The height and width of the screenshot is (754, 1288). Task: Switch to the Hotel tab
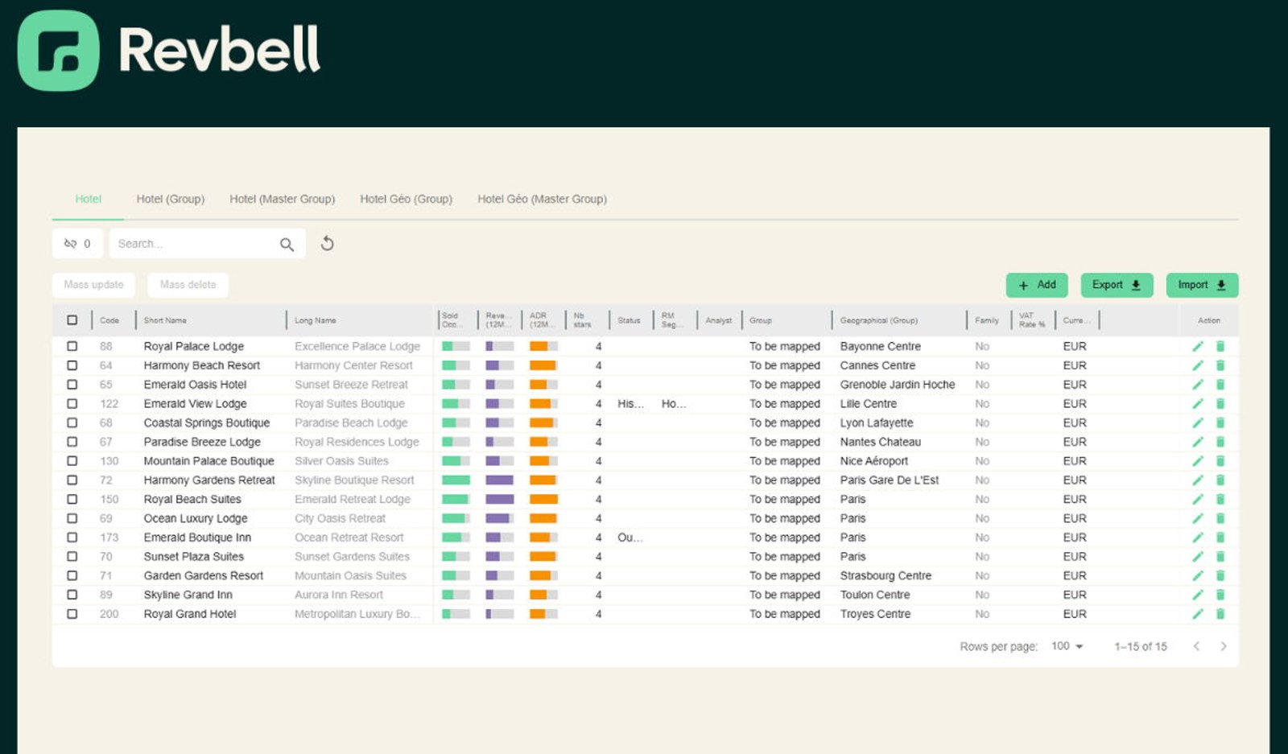(x=89, y=199)
